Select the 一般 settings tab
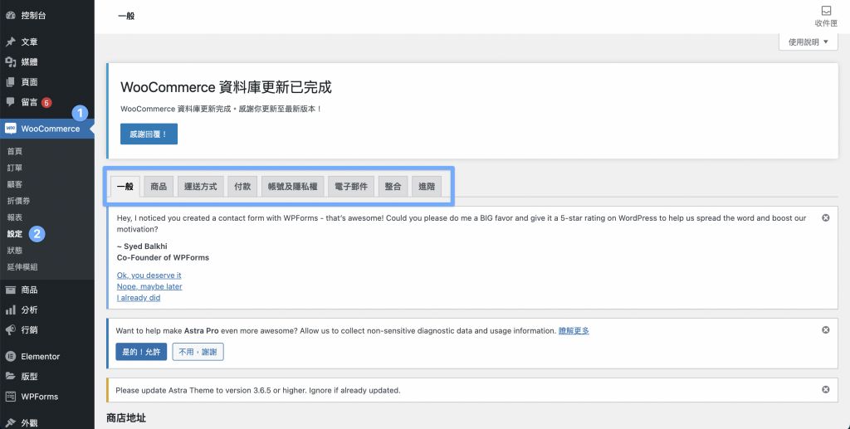The height and width of the screenshot is (429, 850). click(125, 187)
